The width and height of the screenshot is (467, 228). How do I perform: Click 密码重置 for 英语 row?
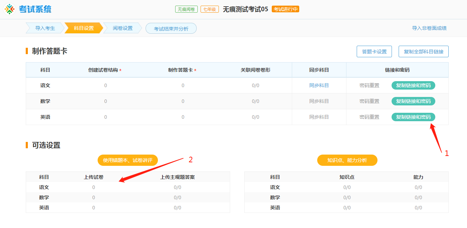coord(369,117)
